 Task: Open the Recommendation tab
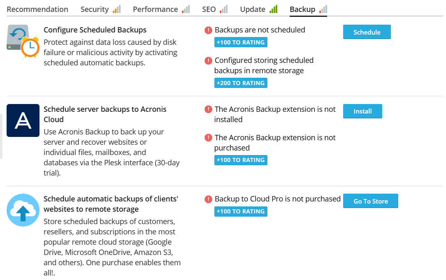[37, 9]
